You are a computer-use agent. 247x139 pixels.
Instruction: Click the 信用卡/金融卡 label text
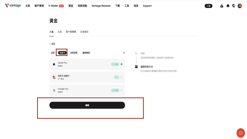click(x=64, y=76)
